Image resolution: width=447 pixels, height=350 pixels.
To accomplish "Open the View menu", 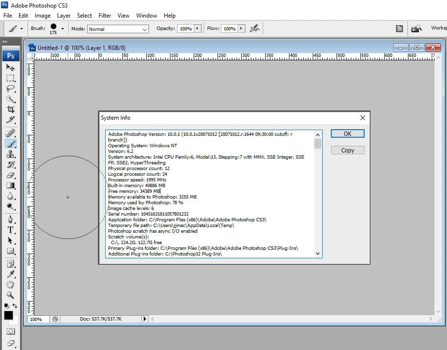I will click(123, 16).
